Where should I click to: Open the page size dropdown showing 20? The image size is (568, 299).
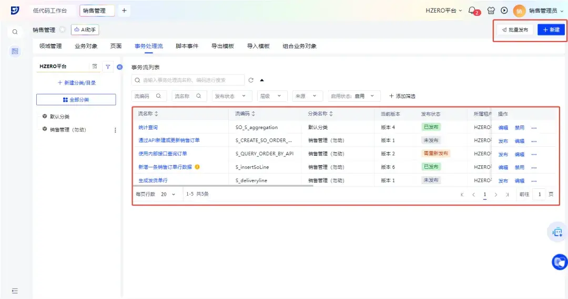click(168, 194)
